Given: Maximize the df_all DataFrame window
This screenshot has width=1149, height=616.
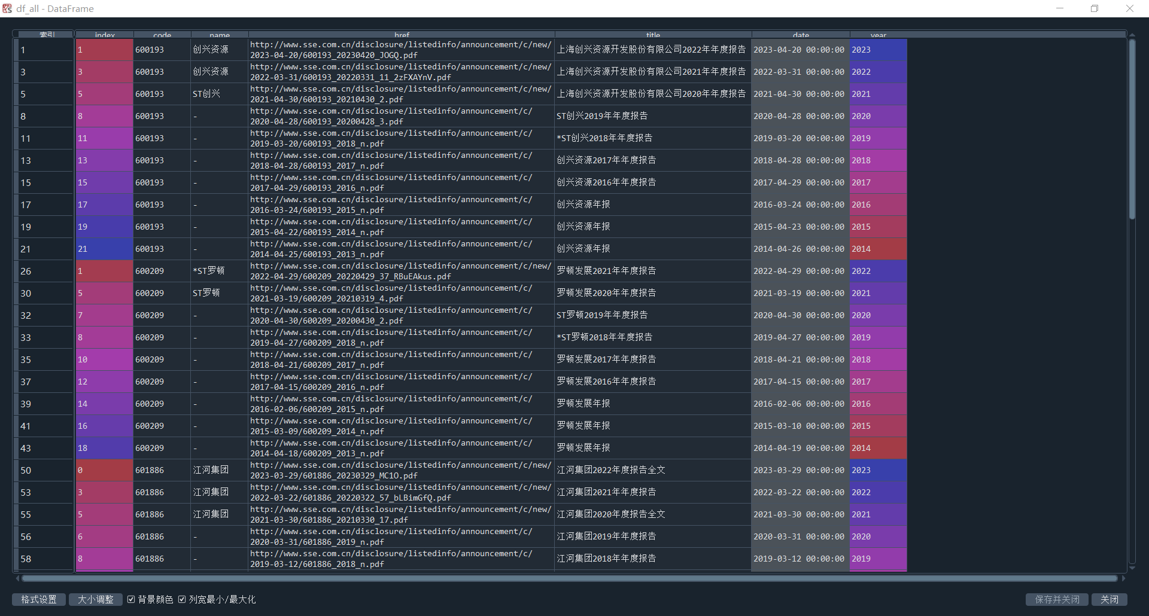Looking at the screenshot, I should [x=1095, y=8].
